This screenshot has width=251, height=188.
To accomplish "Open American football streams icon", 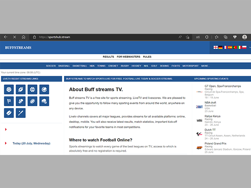I will [x=20, y=89].
